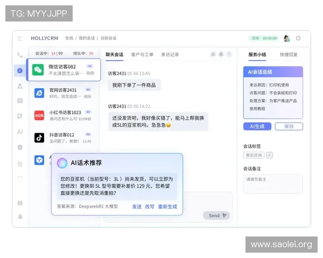Image resolution: width=323 pixels, height=258 pixels.
Task: Click the AI生成 button
Action: pos(257,126)
